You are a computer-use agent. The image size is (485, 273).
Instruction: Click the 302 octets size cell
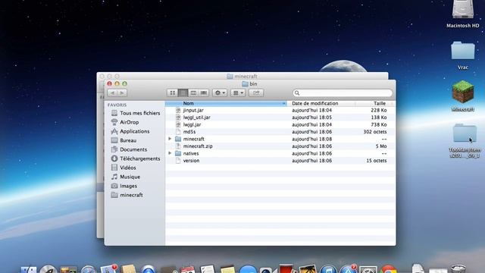tap(375, 132)
